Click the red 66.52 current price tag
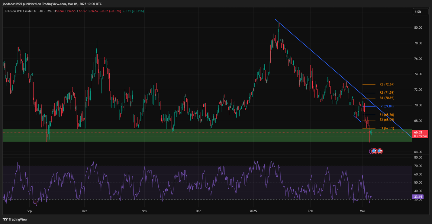The height and width of the screenshot is (224, 432). click(418, 132)
